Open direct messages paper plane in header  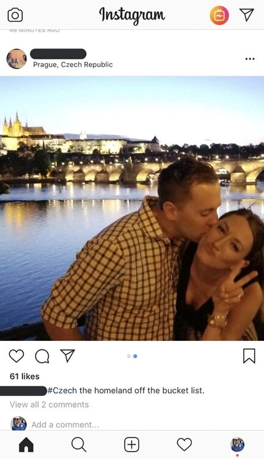click(246, 14)
